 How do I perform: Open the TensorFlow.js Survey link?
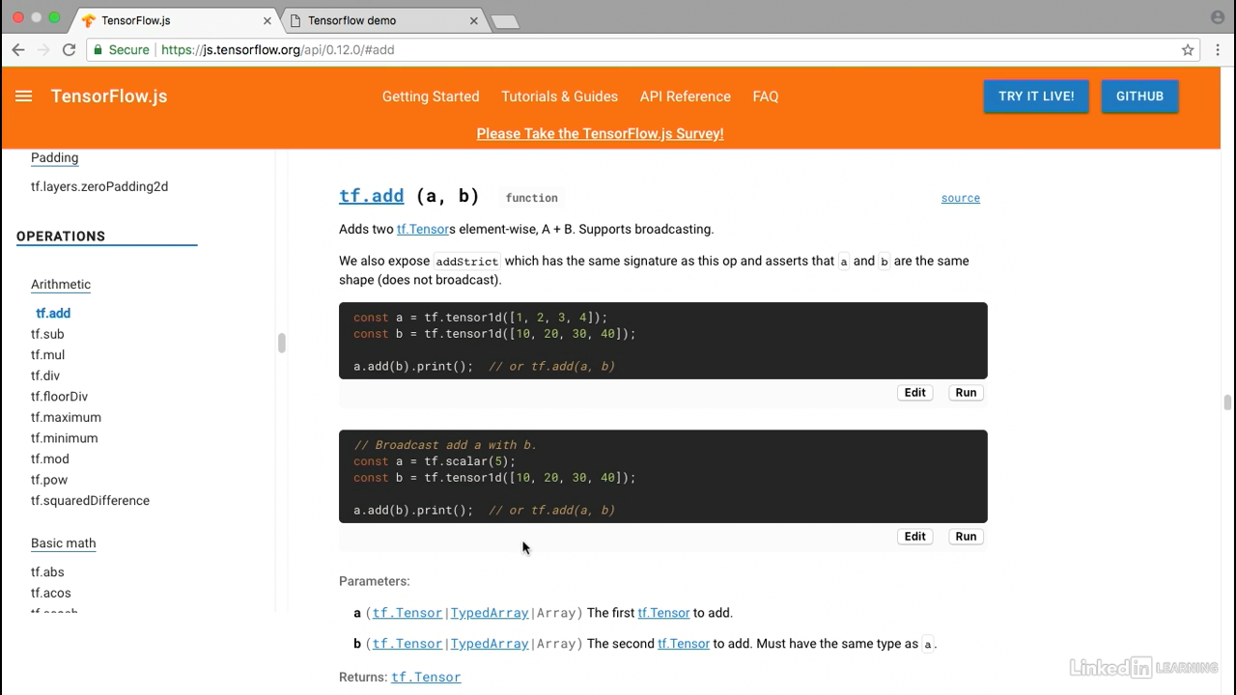click(x=600, y=133)
